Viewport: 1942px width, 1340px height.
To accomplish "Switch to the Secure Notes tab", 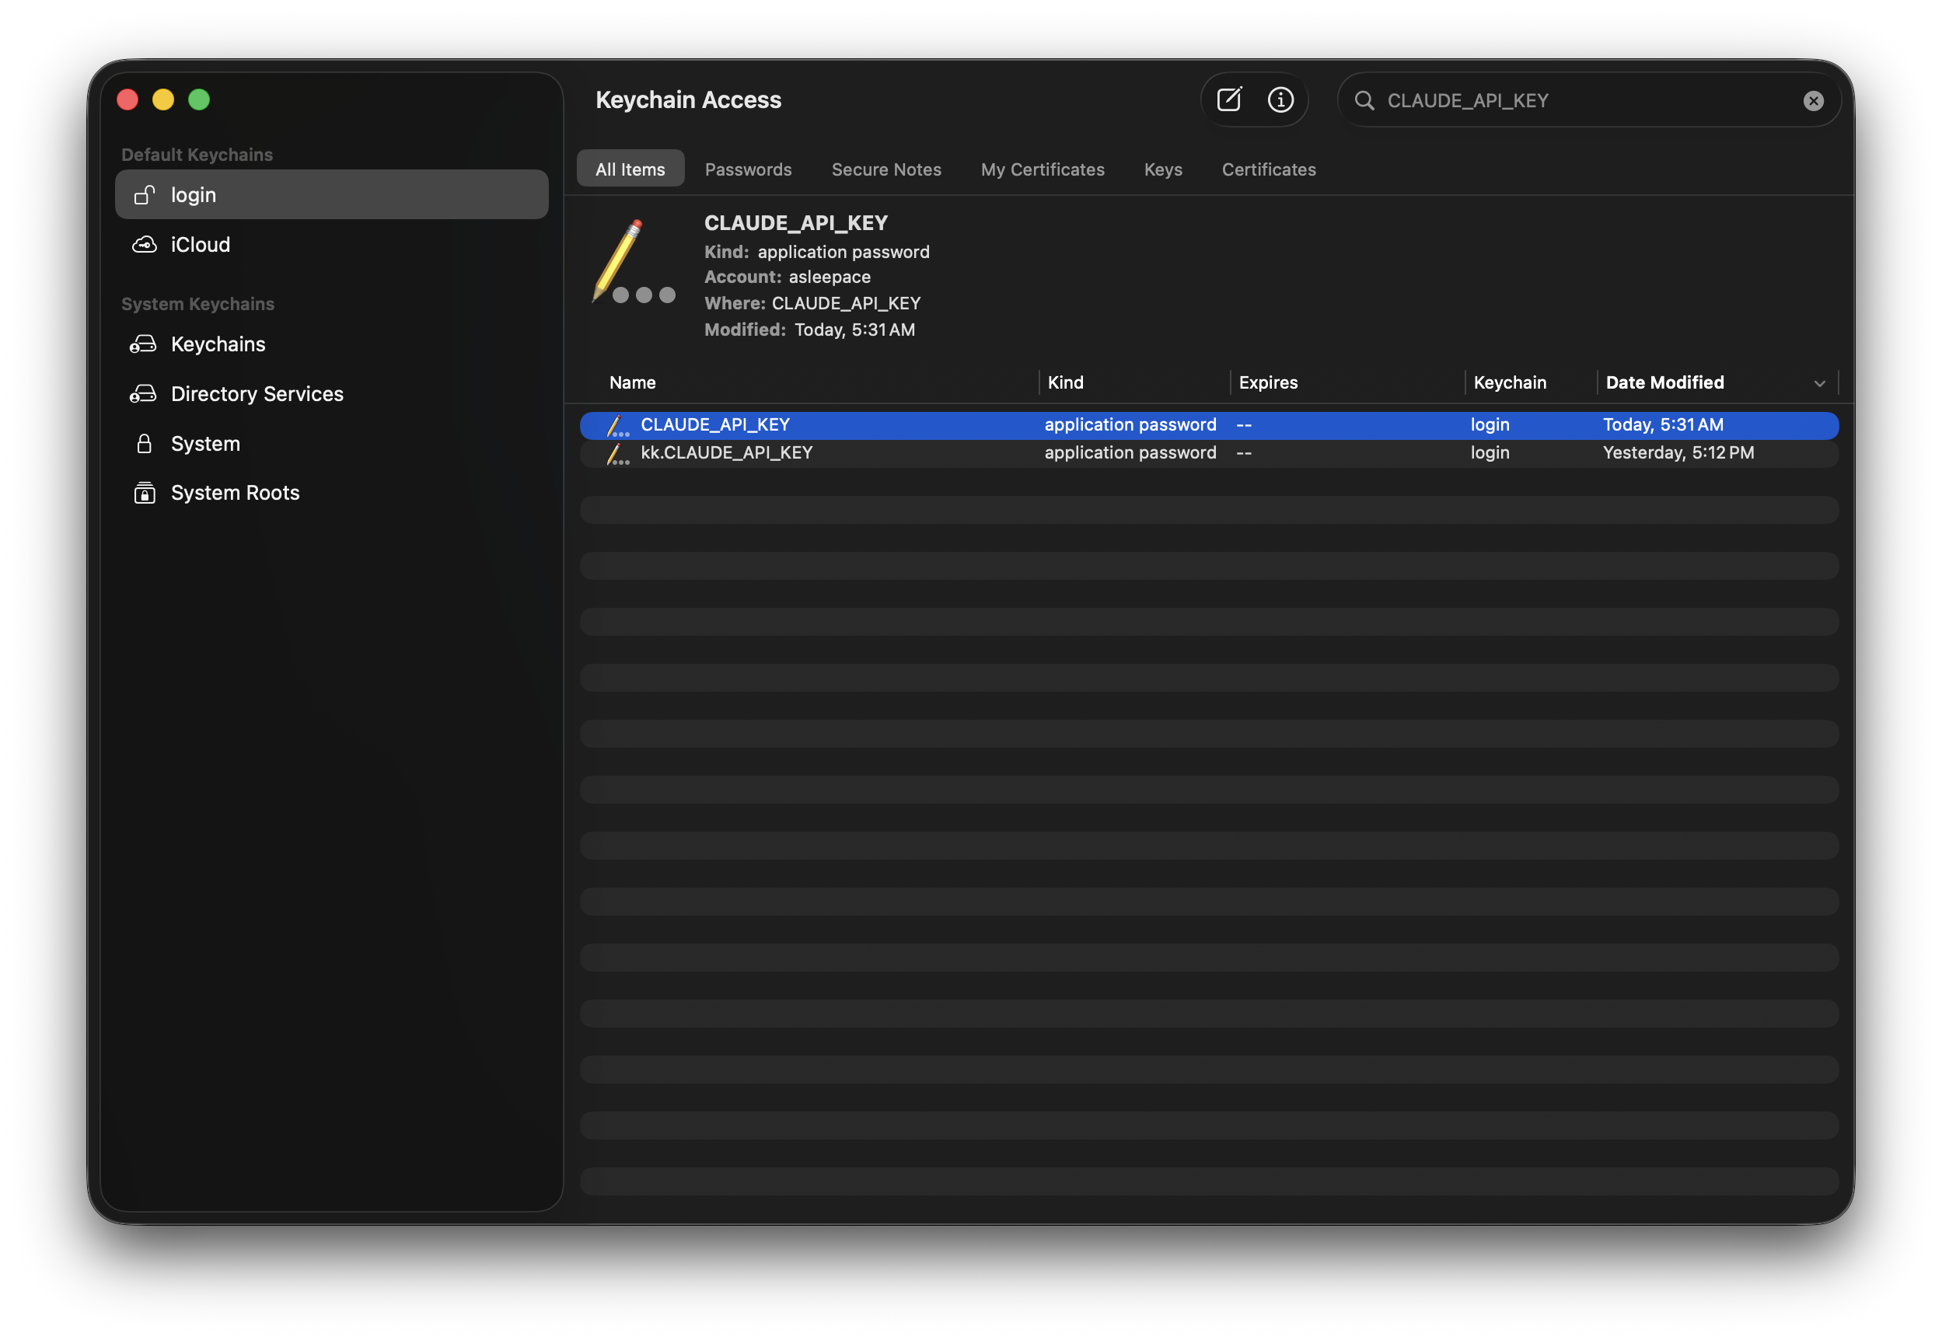I will point(885,169).
